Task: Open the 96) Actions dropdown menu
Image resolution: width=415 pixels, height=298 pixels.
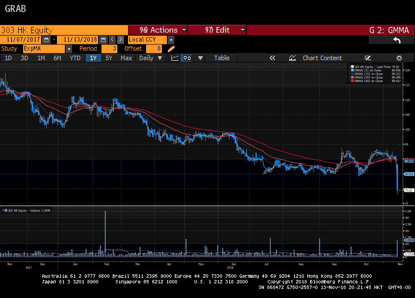Action: coord(158,30)
